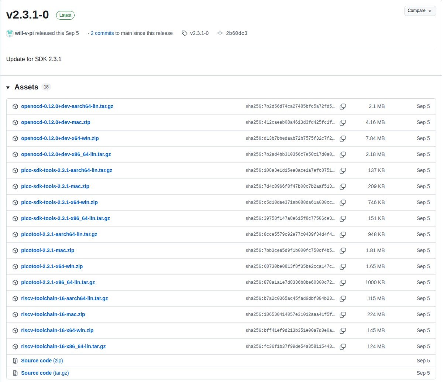Select the 'Update for SDK 2.3.1' text
The height and width of the screenshot is (382, 443).
[x=34, y=59]
